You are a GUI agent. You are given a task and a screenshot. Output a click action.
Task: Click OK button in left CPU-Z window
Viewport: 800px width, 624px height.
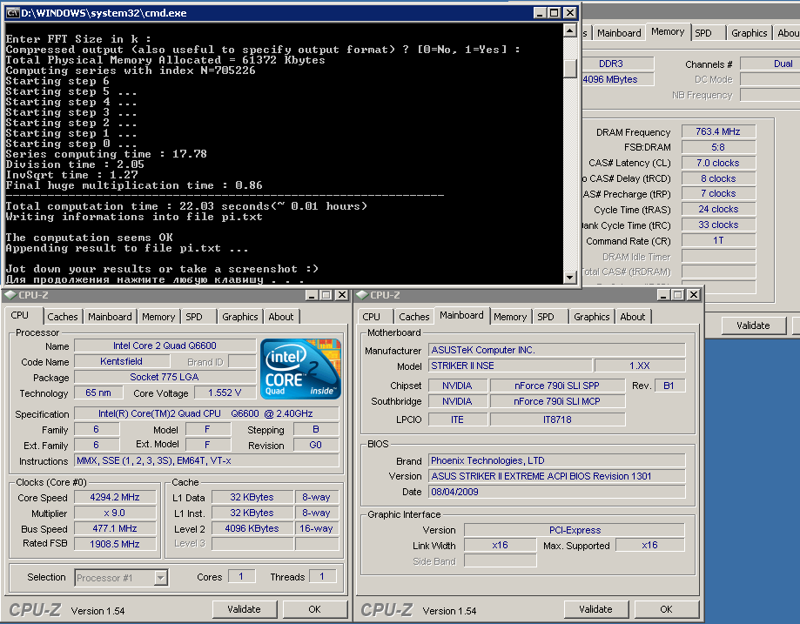[314, 609]
